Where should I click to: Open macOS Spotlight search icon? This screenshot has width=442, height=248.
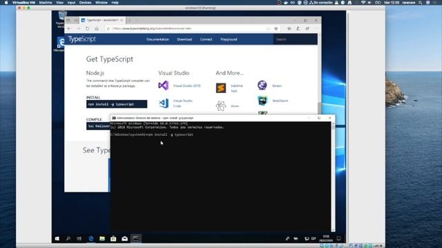click(421, 3)
